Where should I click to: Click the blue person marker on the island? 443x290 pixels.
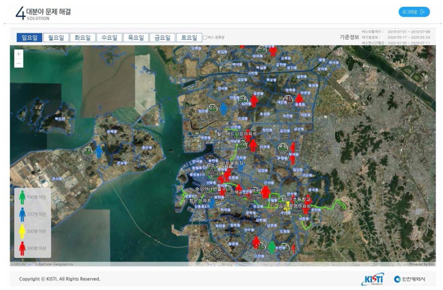[x=99, y=152]
